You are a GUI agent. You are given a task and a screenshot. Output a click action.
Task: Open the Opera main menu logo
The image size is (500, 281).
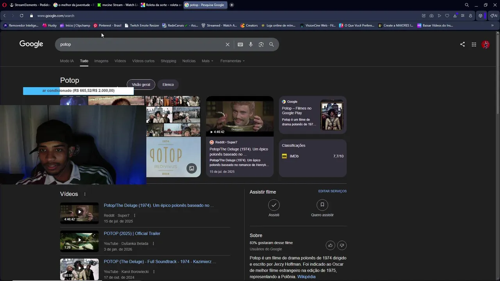(x=5, y=5)
